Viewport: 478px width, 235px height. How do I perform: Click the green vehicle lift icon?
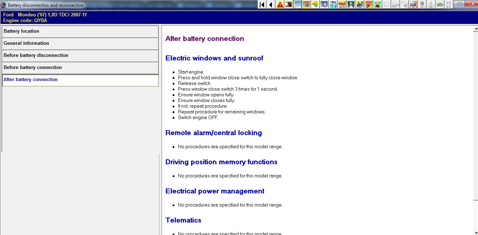click(x=351, y=5)
